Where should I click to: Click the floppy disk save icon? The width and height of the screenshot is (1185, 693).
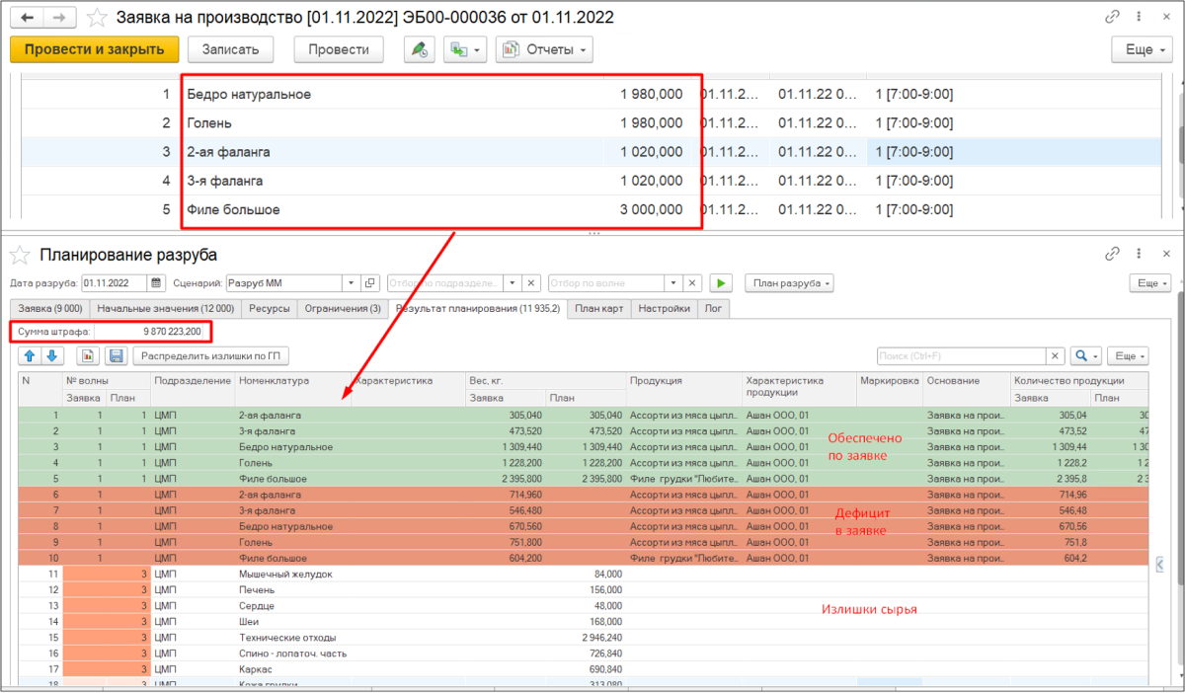click(116, 356)
